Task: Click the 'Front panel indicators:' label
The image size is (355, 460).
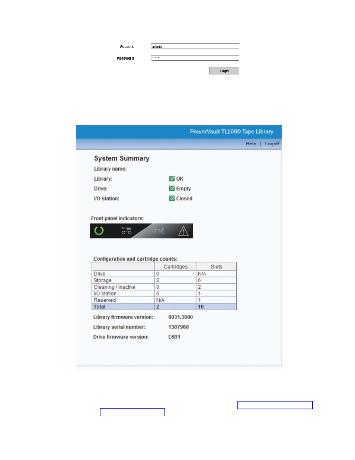Action: click(x=117, y=218)
